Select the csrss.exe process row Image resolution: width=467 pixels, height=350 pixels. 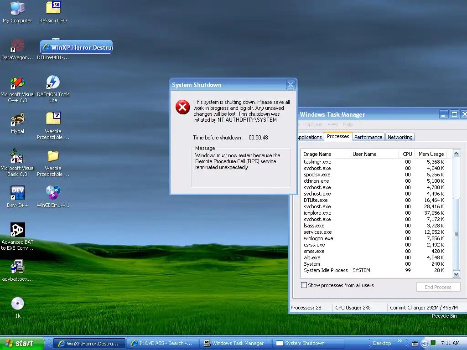pos(376,245)
